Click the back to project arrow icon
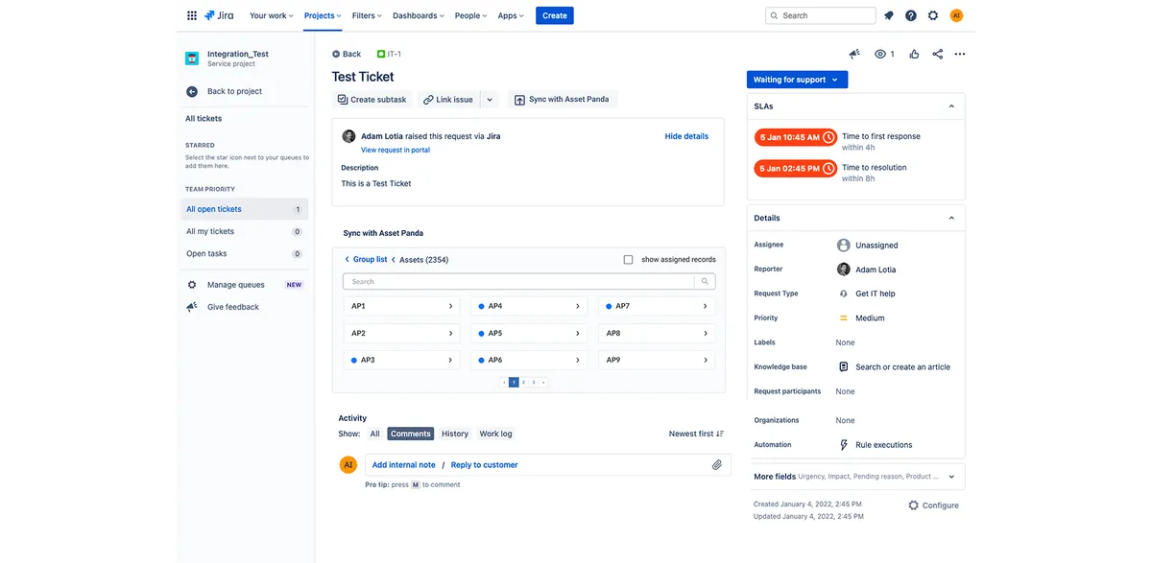1152x563 pixels. 192,91
